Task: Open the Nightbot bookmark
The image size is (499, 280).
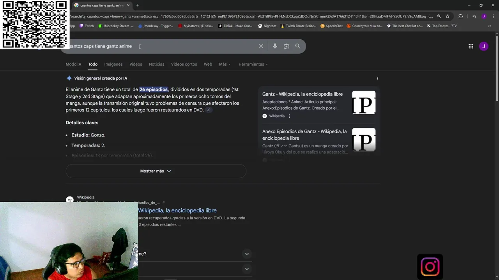Action: tap(267, 26)
